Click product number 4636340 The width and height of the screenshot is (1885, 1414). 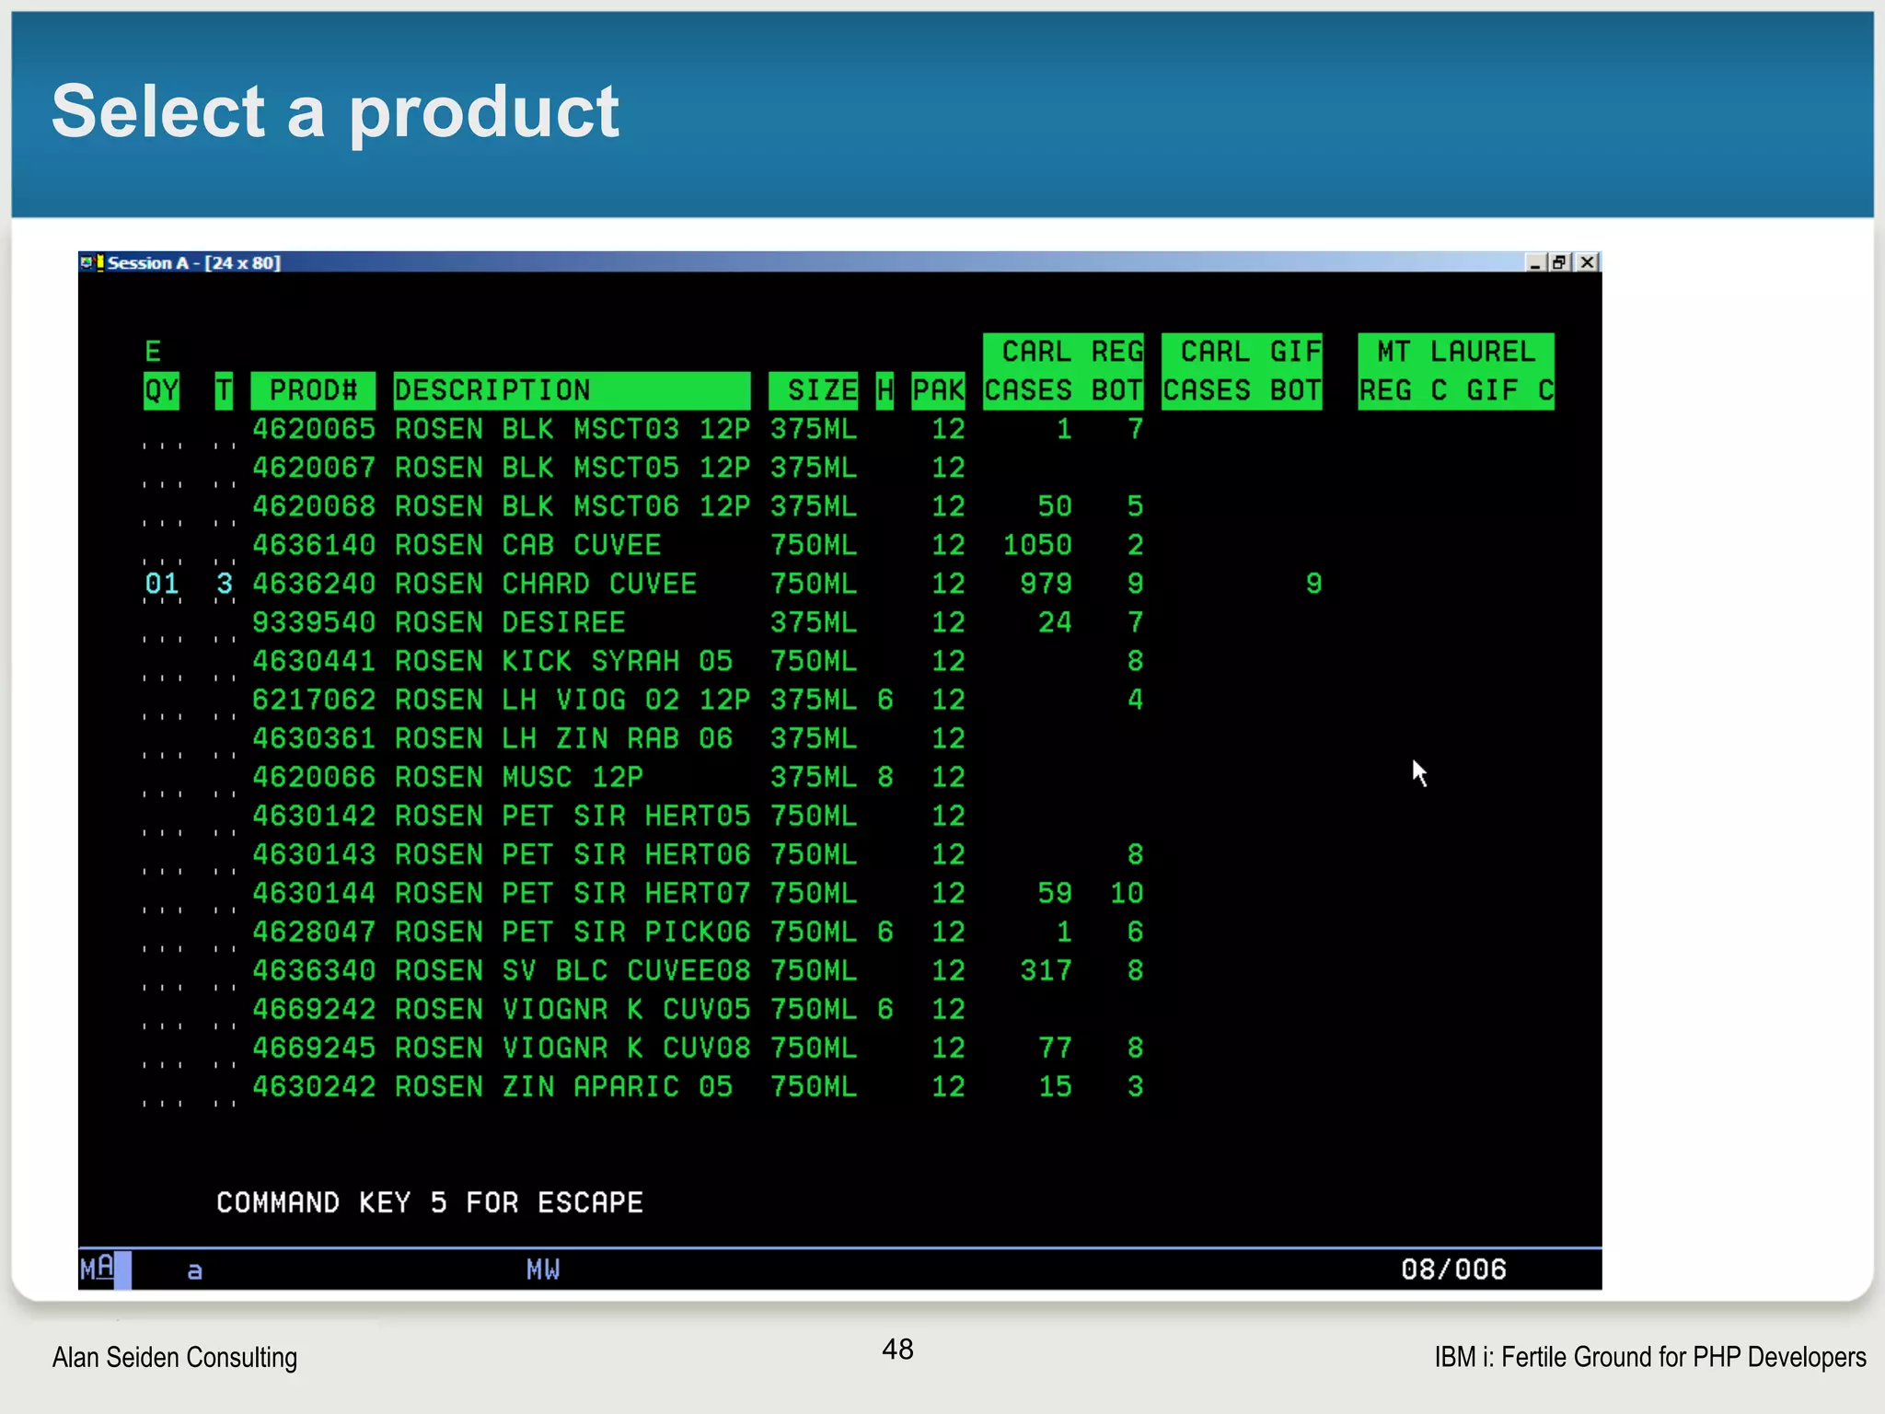314,970
